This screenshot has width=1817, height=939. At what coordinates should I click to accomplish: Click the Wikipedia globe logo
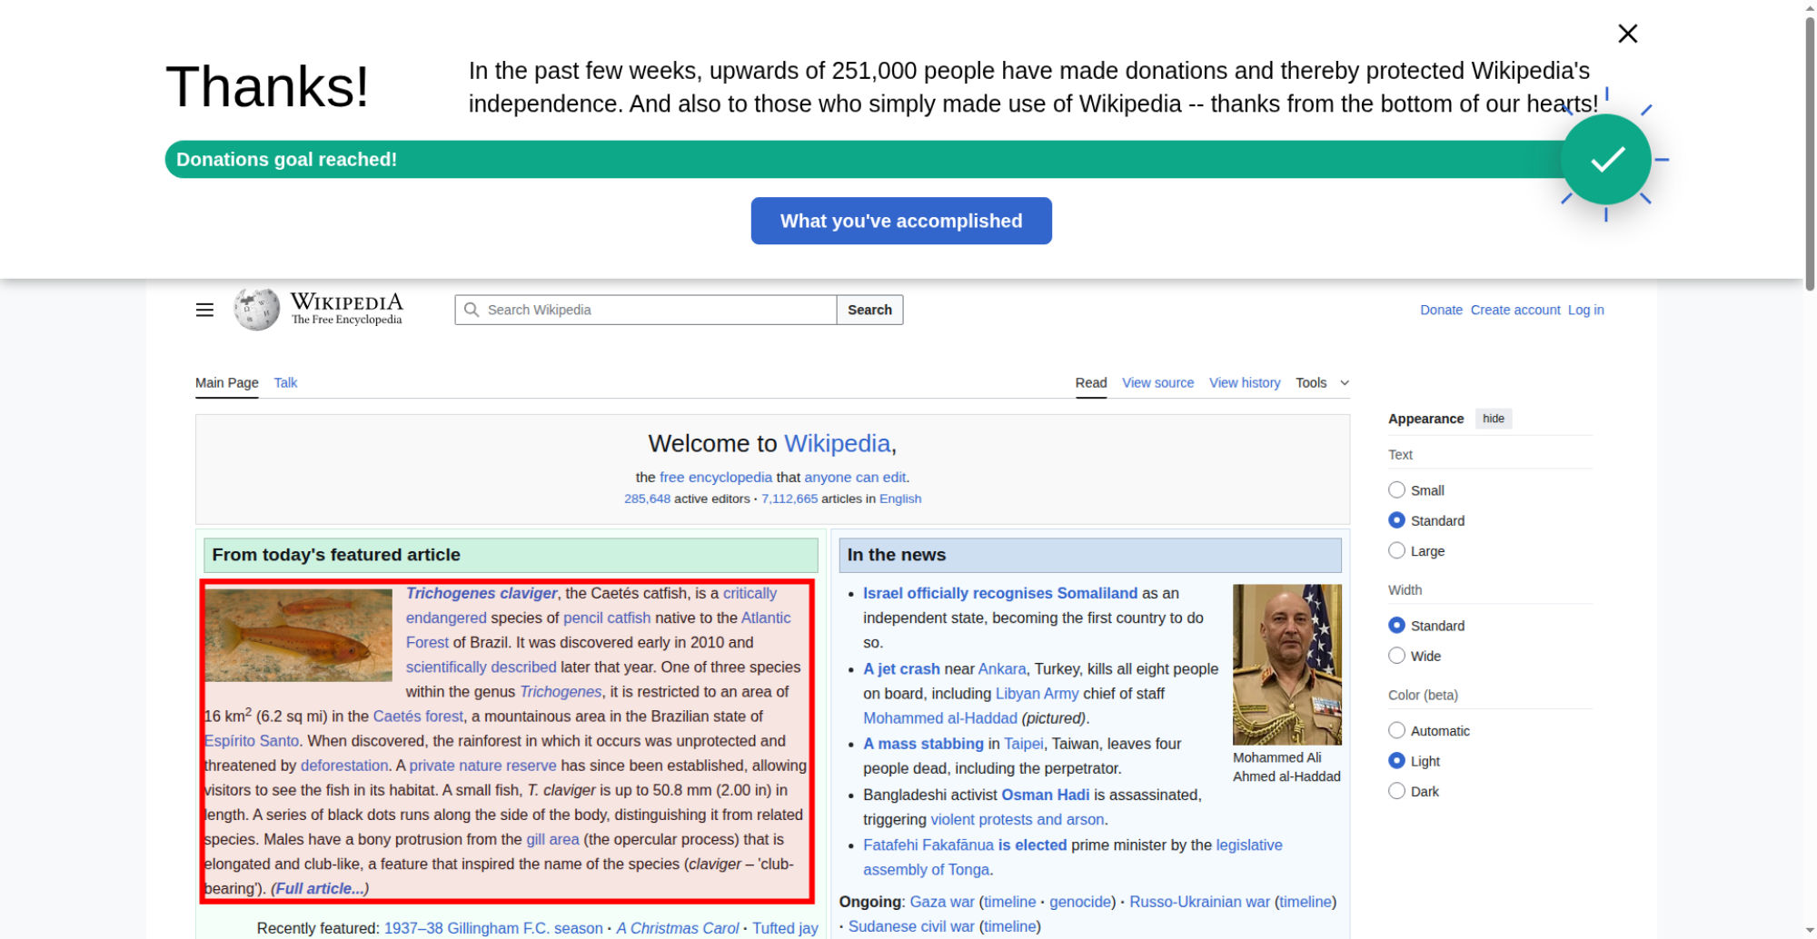[256, 310]
